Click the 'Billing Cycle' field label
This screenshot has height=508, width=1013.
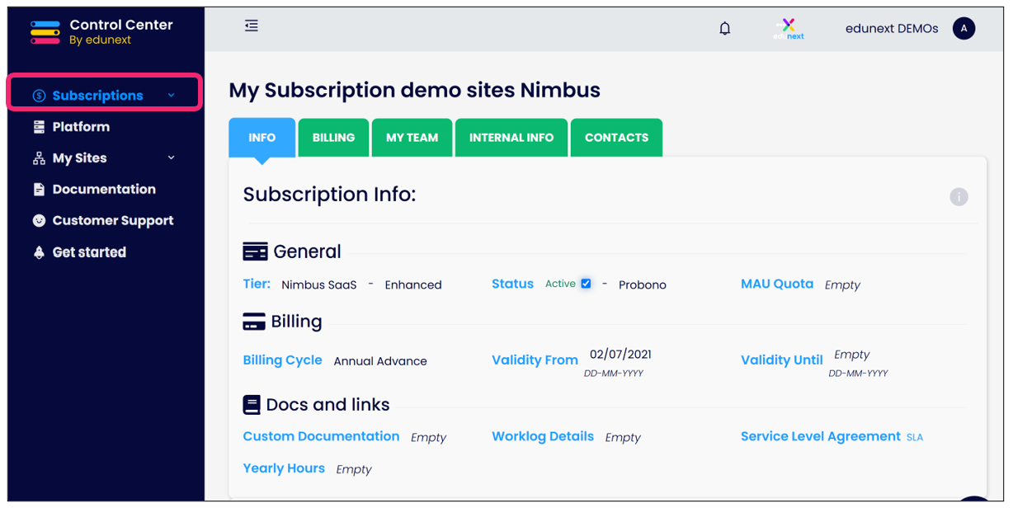pyautogui.click(x=283, y=360)
